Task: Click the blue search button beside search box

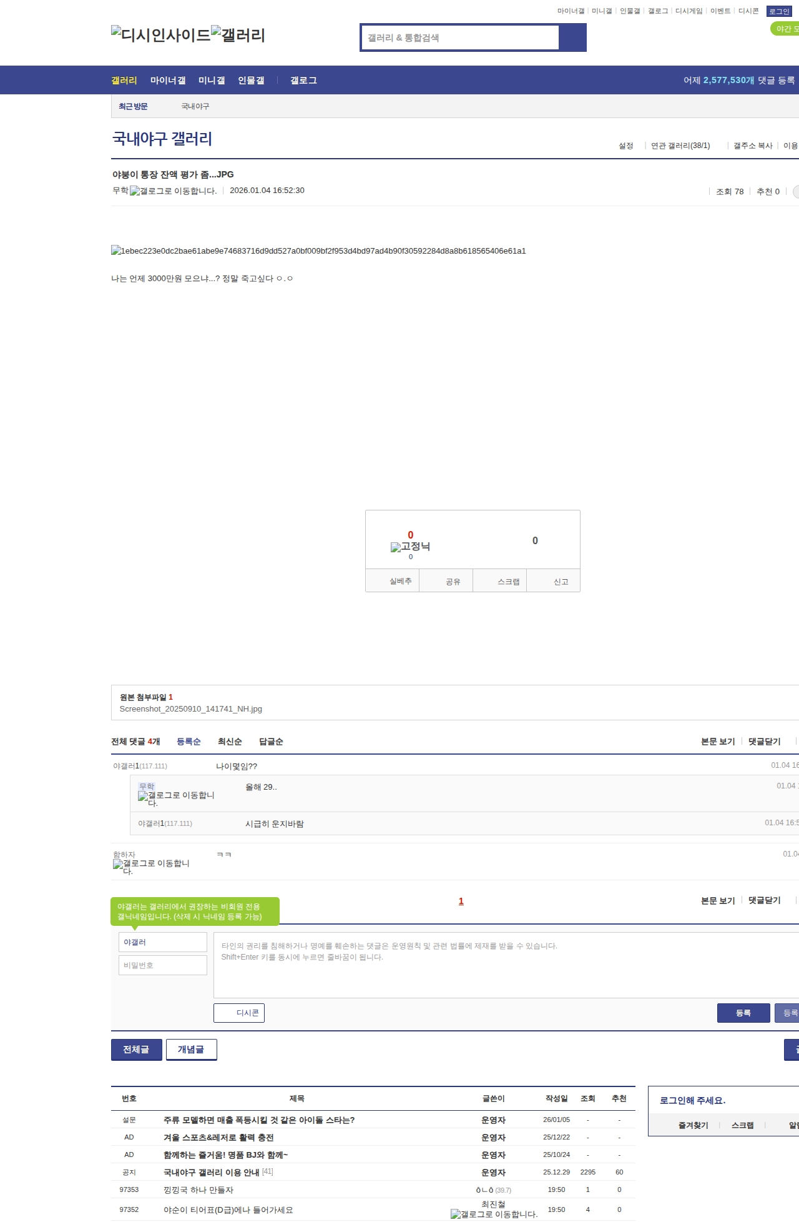Action: point(572,37)
